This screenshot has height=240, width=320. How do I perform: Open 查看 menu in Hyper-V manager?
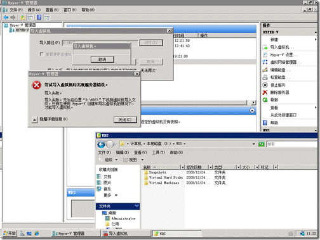click(52, 10)
